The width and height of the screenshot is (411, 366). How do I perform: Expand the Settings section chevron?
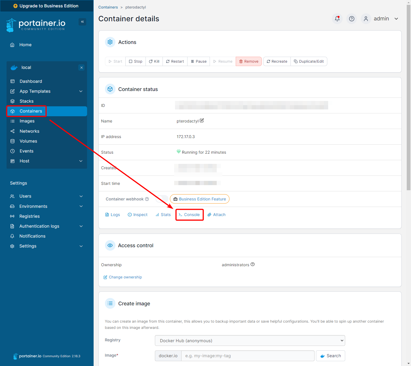tap(81, 246)
